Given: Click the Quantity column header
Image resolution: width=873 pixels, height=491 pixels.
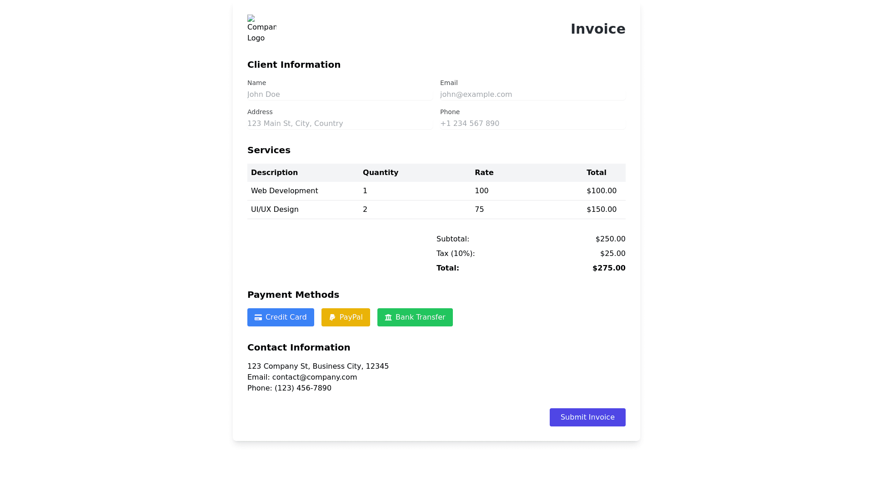Looking at the screenshot, I should pyautogui.click(x=380, y=173).
